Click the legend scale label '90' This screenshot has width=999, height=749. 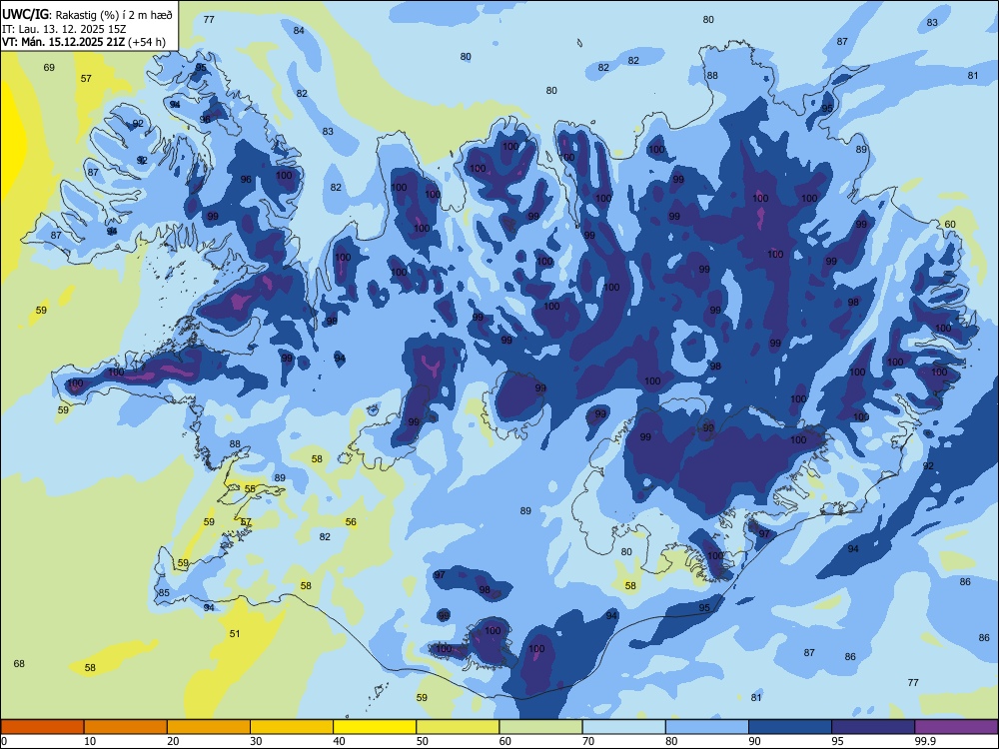755,741
